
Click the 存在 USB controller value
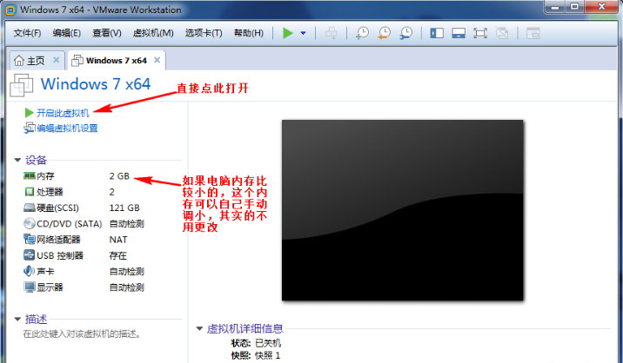[118, 255]
